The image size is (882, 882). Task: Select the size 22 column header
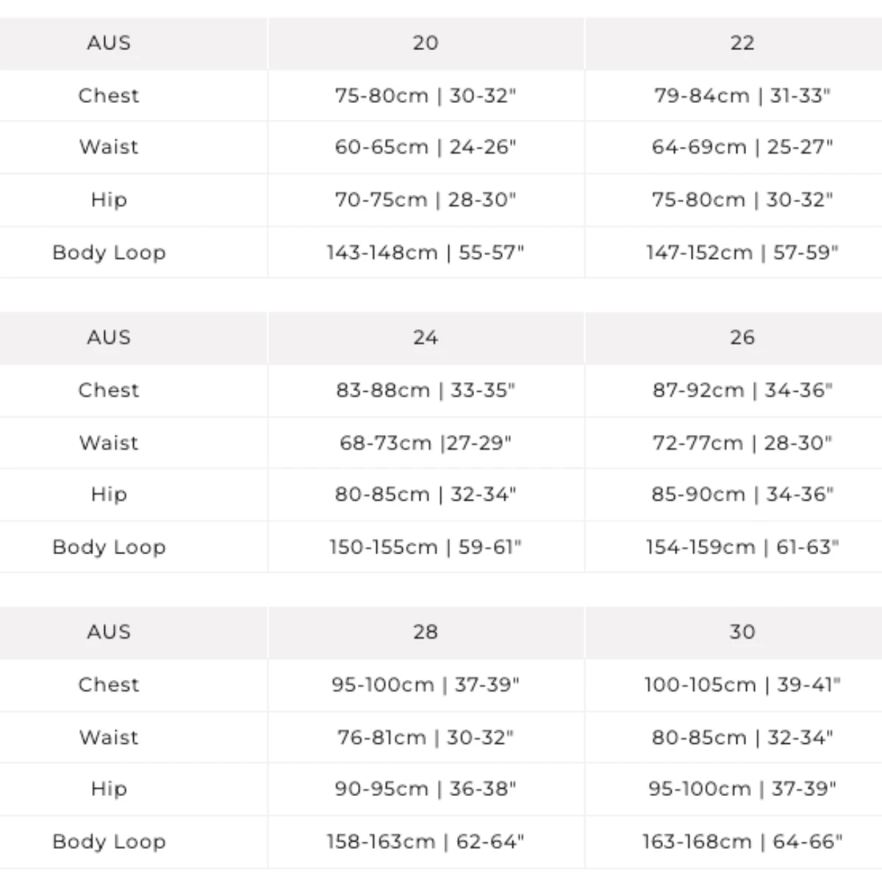(x=742, y=43)
